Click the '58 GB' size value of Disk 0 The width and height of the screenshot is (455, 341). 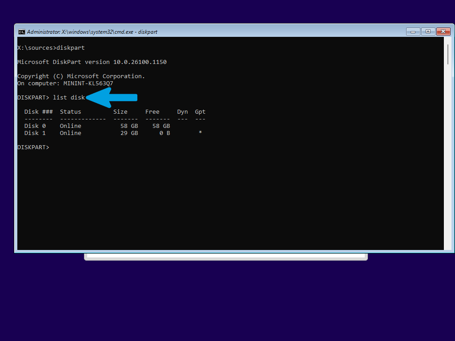pos(129,126)
